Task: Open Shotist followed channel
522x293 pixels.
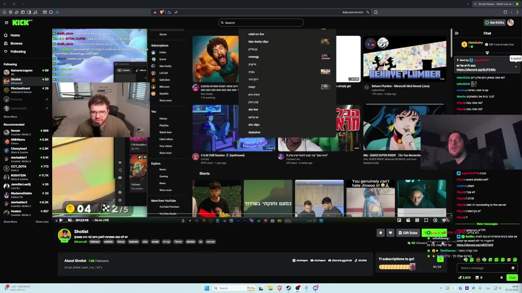Action: point(26,81)
